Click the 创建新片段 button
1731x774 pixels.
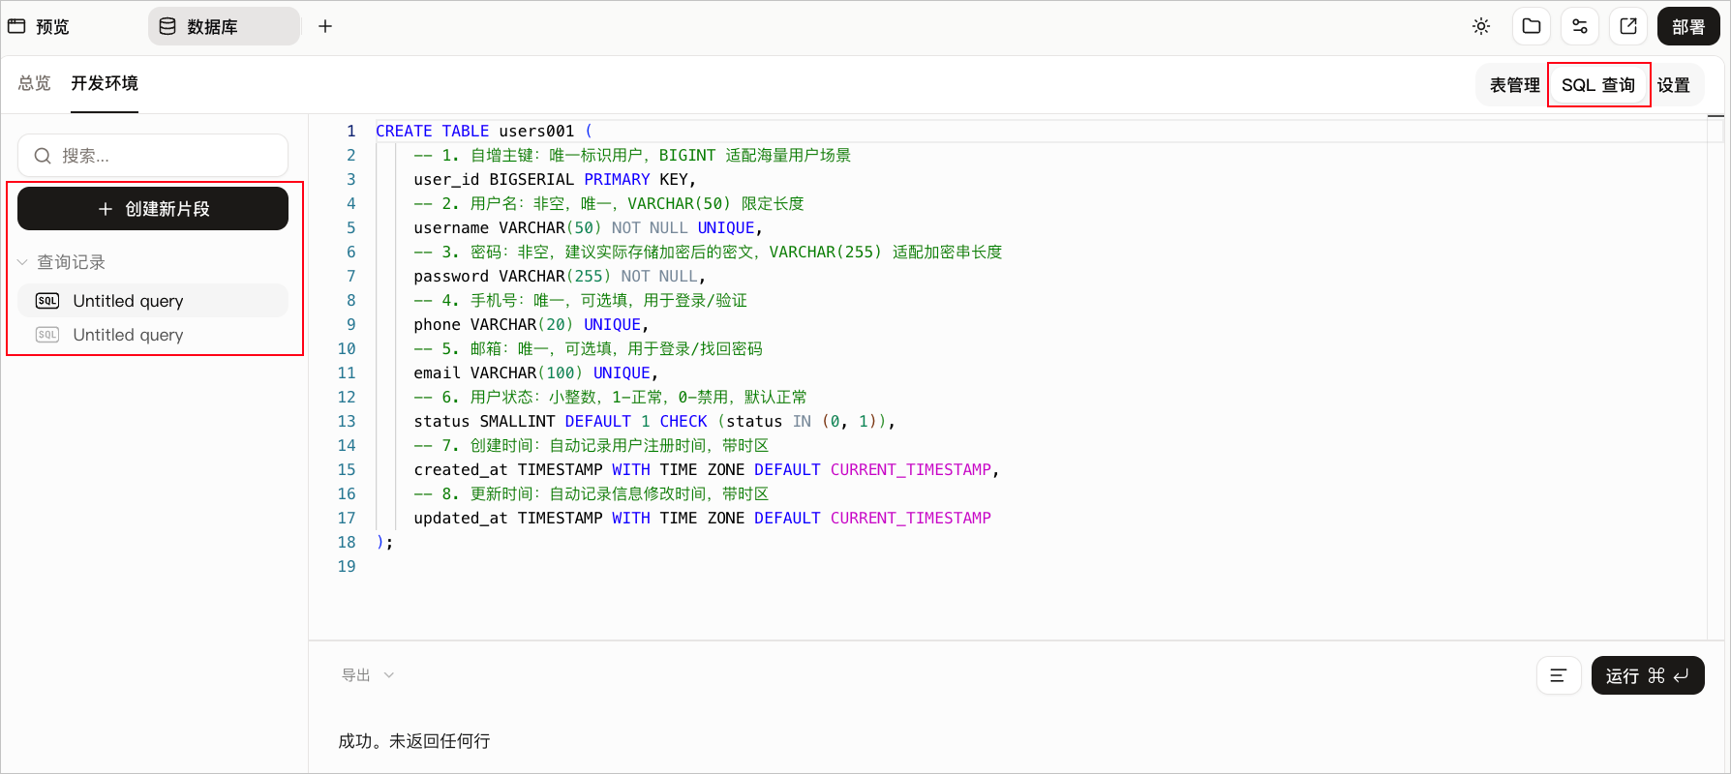pos(153,209)
